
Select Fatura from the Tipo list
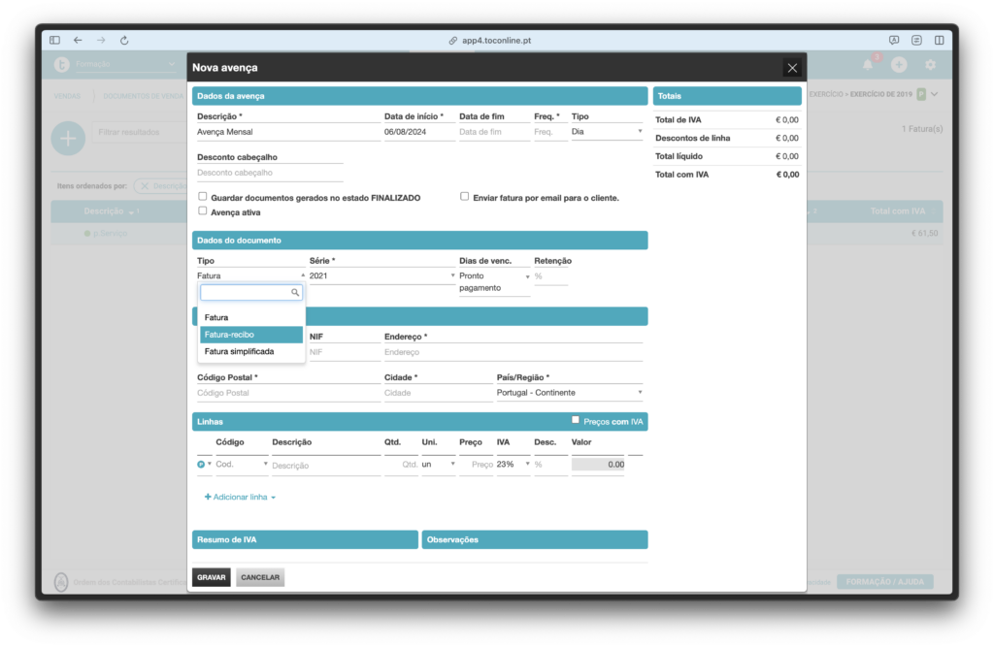(251, 317)
